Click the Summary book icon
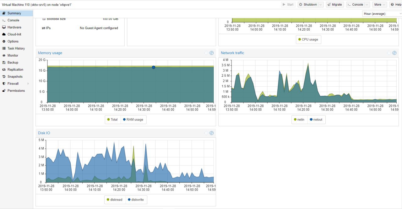The image size is (402, 209). (4, 13)
